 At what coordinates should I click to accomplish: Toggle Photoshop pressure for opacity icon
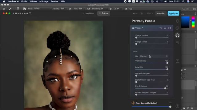pyautogui.click(x=70, y=9)
